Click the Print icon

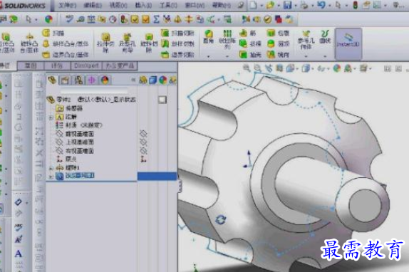tap(304, 5)
